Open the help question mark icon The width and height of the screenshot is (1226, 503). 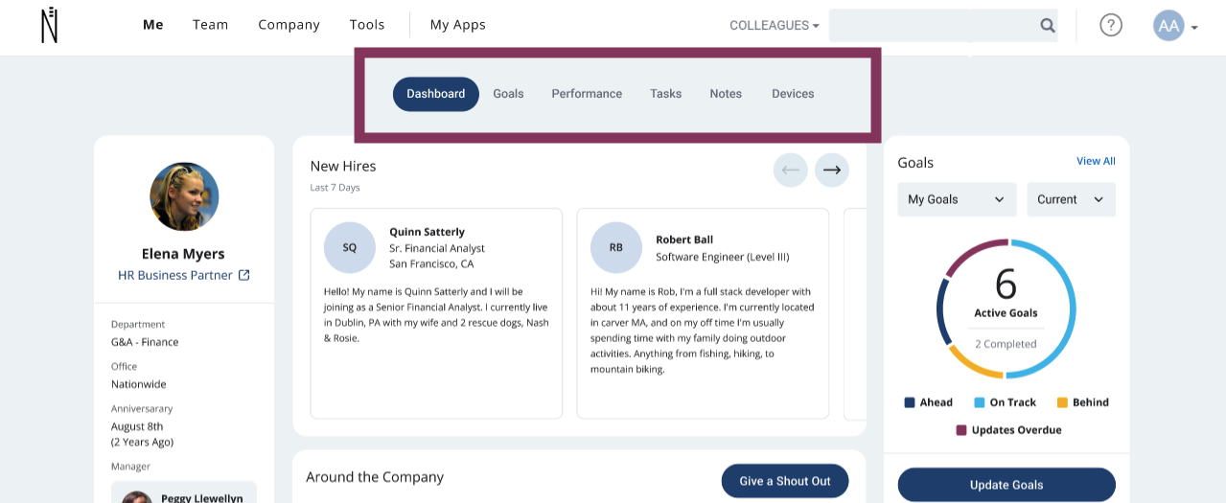(1111, 25)
